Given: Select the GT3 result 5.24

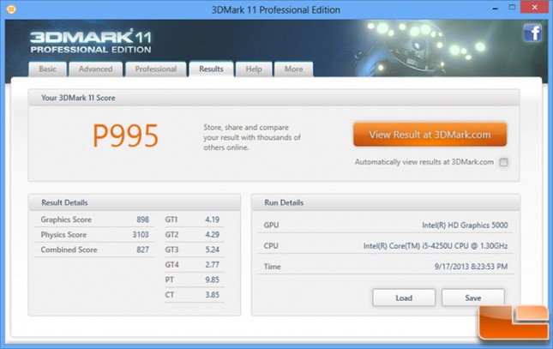Looking at the screenshot, I should click(213, 250).
